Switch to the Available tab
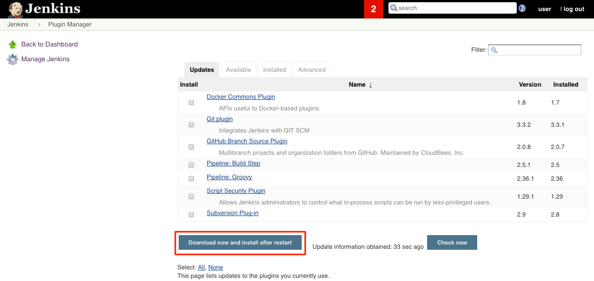Screen dimensions: 594x281 coord(239,70)
